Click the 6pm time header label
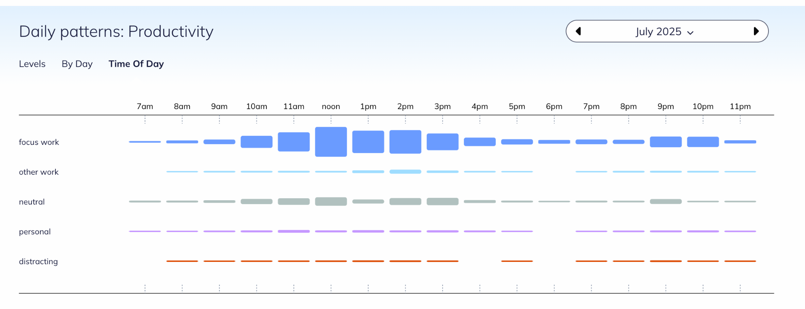The image size is (805, 309). point(554,106)
